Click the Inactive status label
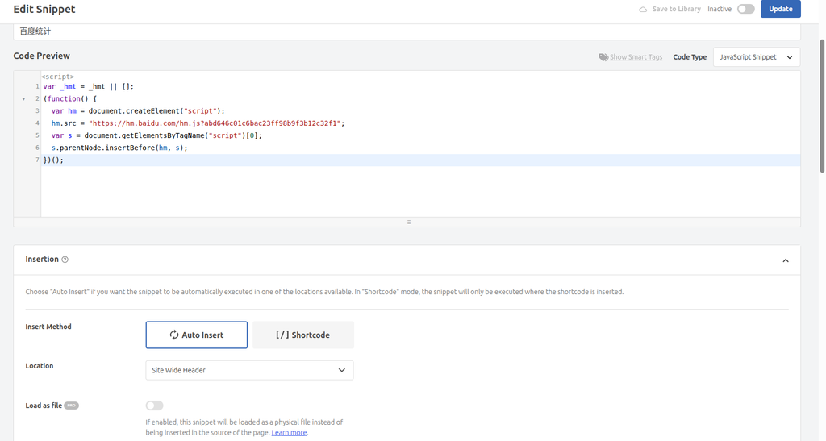This screenshot has height=441, width=826. pos(719,9)
